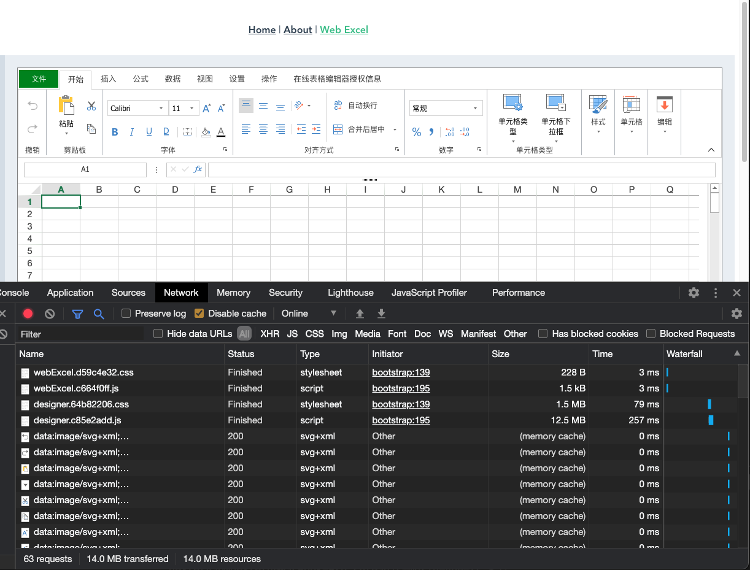Switch to the 插入 ribbon tab

[x=109, y=79]
